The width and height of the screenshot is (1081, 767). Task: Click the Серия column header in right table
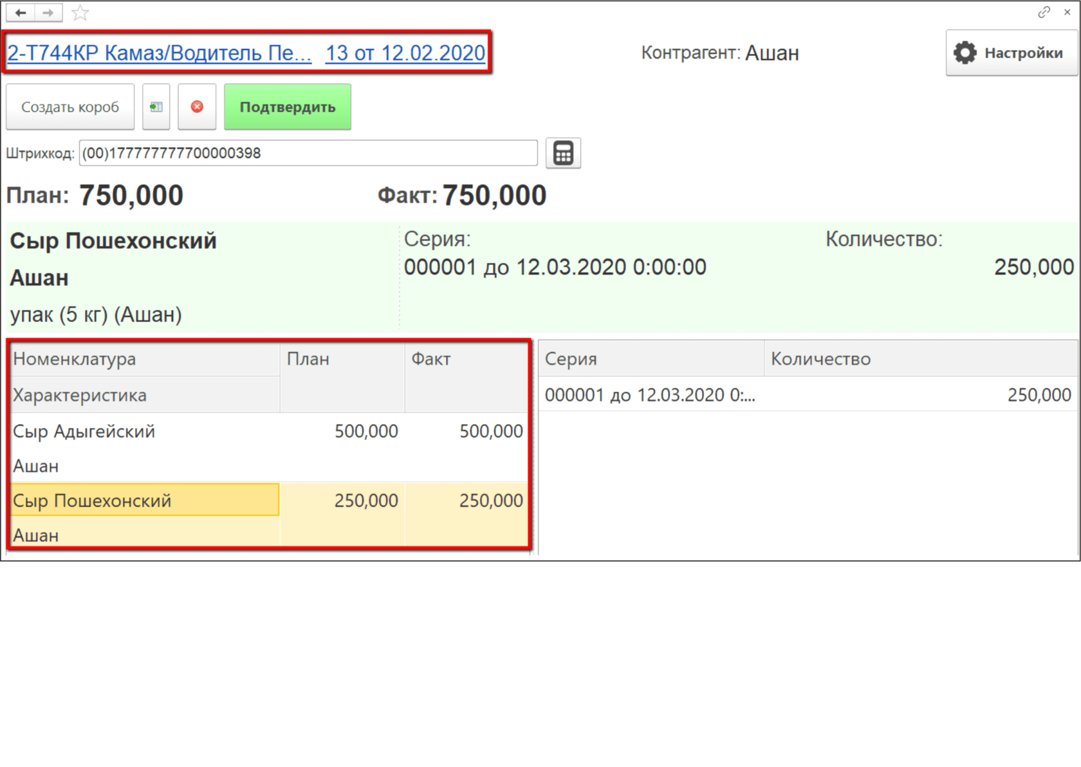point(651,358)
